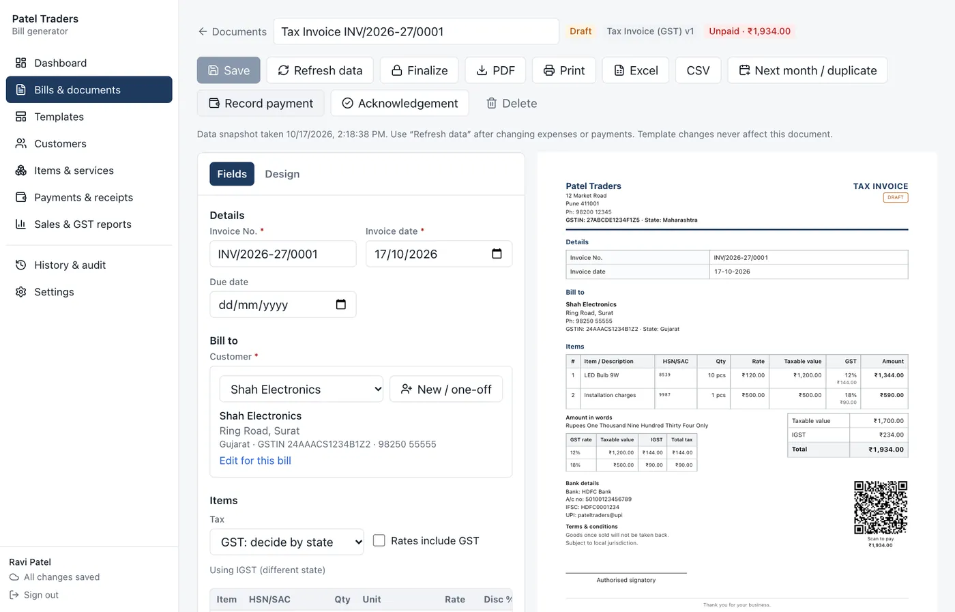This screenshot has width=955, height=612.
Task: Open the Acknowledgement option
Action: click(x=400, y=103)
